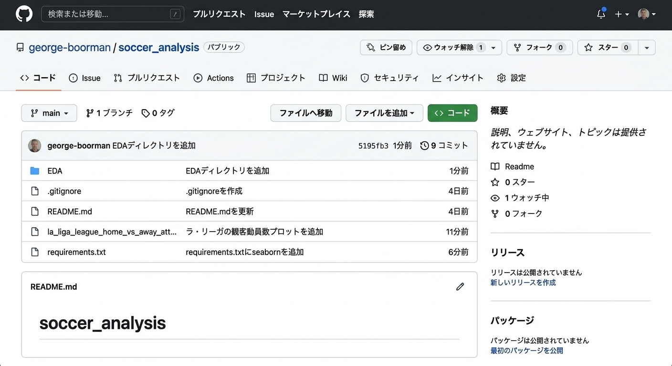The image size is (672, 366).
Task: Click the pencil edit README icon
Action: (460, 287)
